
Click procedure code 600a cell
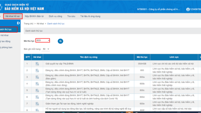[x=142, y=77]
